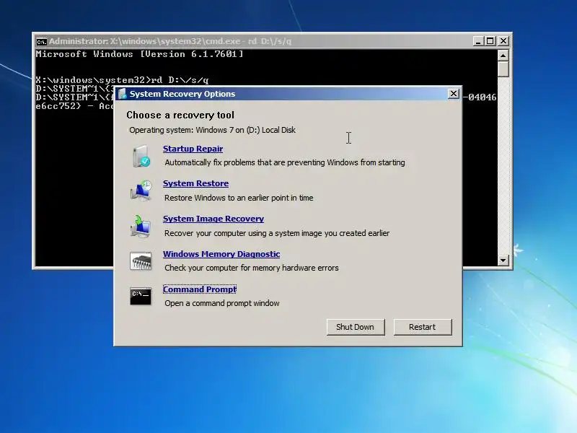Click the System Recovery Options title bar icon
Image resolution: width=577 pixels, height=433 pixels.
tap(122, 94)
